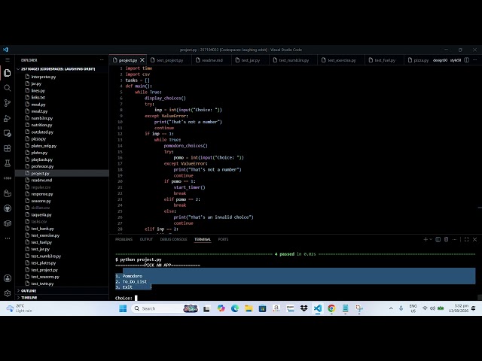Open the Explorer view in activity bar
The height and width of the screenshot is (361, 482).
(x=8, y=73)
